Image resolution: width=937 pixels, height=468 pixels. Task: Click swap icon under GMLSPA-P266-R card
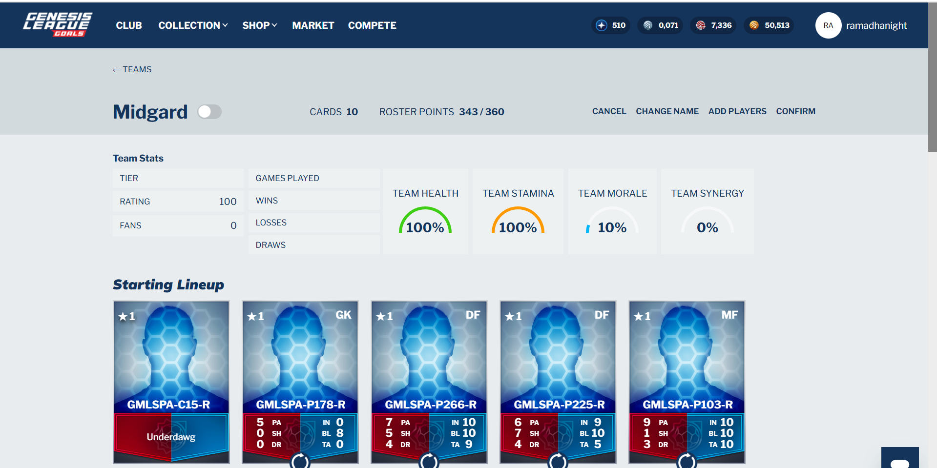[x=429, y=461]
